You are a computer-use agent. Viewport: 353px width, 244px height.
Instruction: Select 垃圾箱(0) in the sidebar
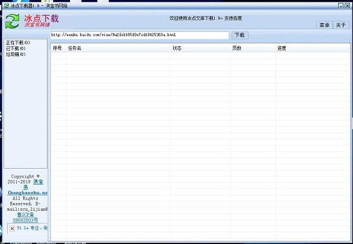coord(15,54)
